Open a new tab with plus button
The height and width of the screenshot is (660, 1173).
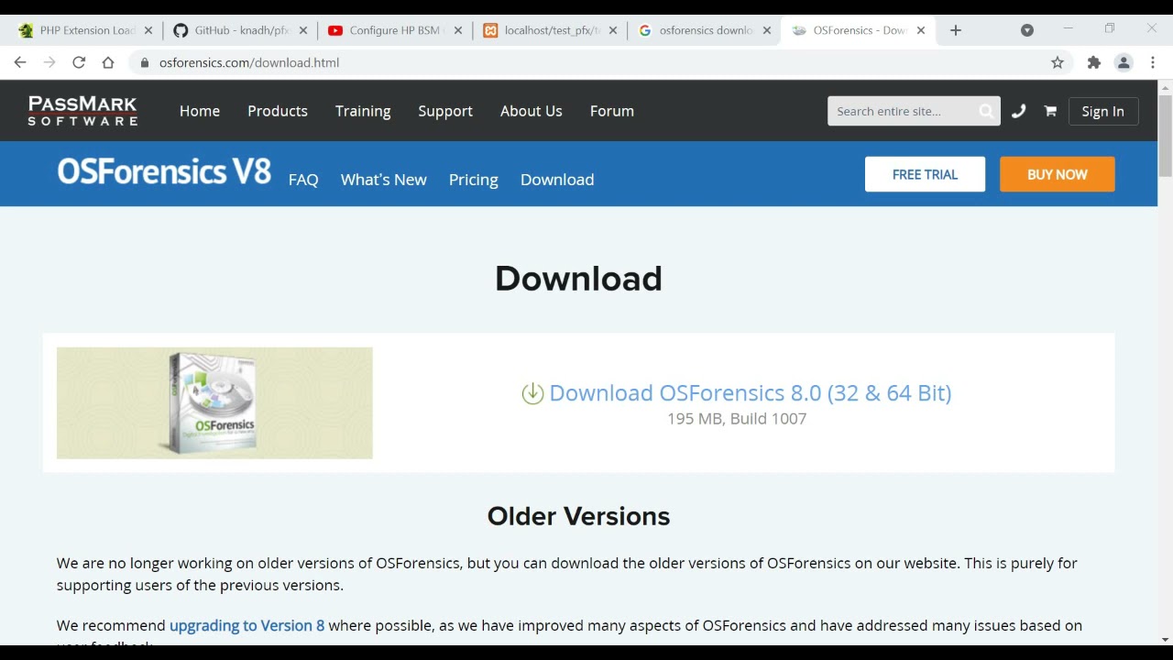956,30
